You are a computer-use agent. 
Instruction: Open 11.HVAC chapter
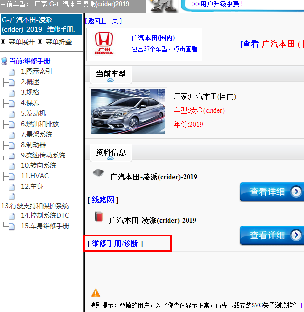point(35,176)
